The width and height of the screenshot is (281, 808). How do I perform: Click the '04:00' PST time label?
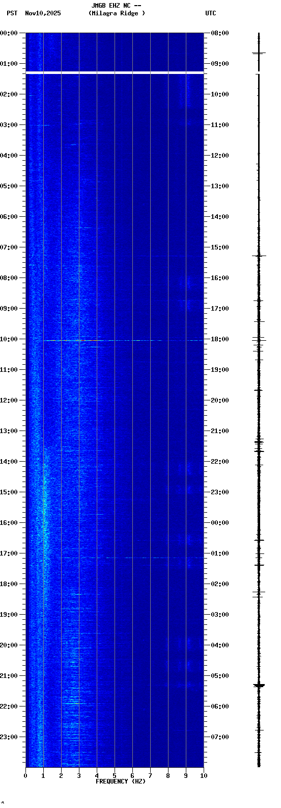9,156
